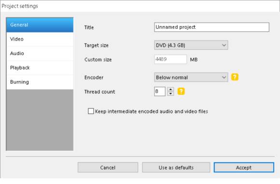
Task: Enable Keep intermediate encoded audio and video files
Action: pos(91,111)
